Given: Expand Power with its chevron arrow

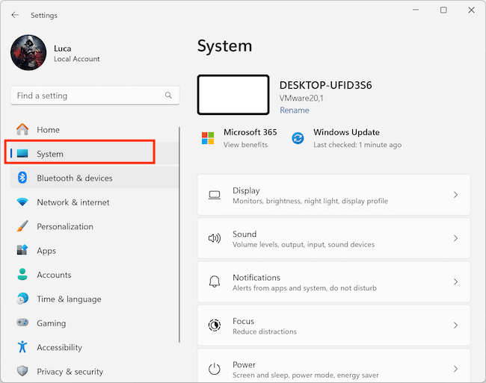Looking at the screenshot, I should coord(455,369).
